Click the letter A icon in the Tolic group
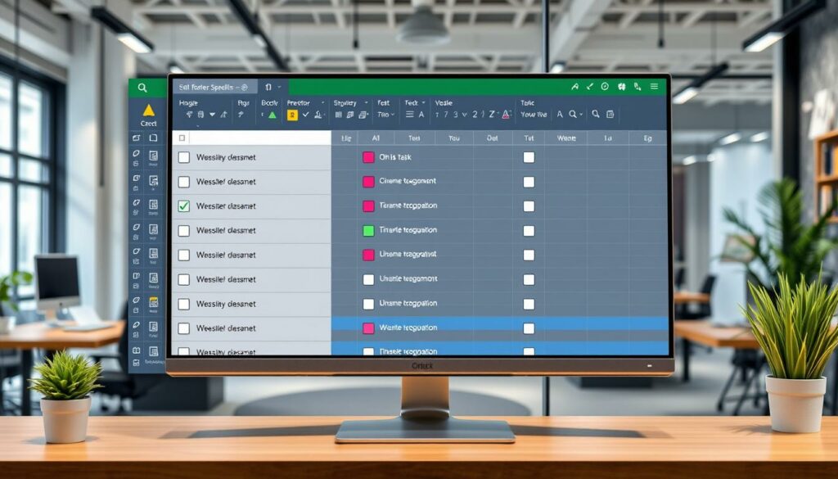Viewport: 838px width, 479px height. coord(560,114)
